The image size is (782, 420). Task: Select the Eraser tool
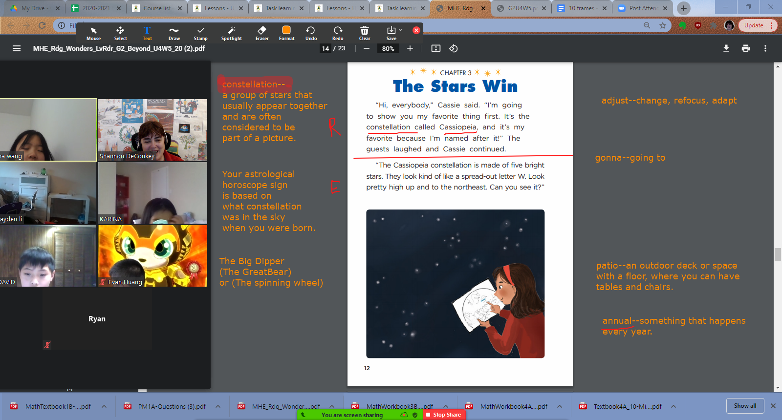point(262,33)
